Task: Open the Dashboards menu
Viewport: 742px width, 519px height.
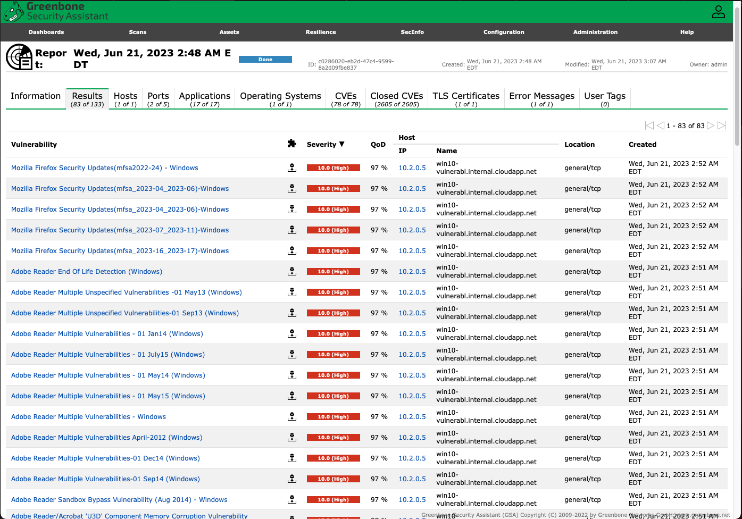Action: pyautogui.click(x=46, y=32)
